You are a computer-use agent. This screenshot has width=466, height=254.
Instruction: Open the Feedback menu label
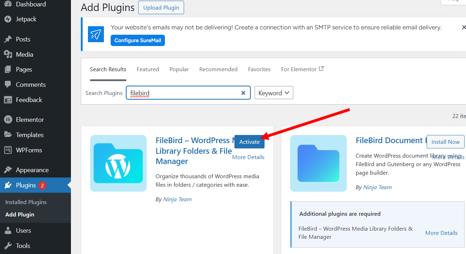pos(29,100)
